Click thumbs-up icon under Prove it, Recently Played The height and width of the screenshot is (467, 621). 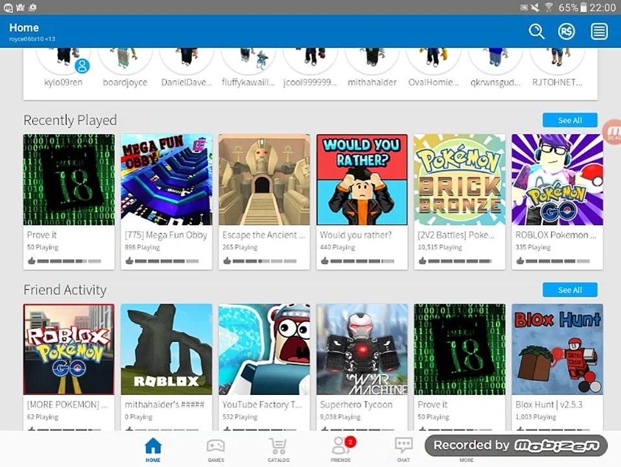[x=31, y=261]
